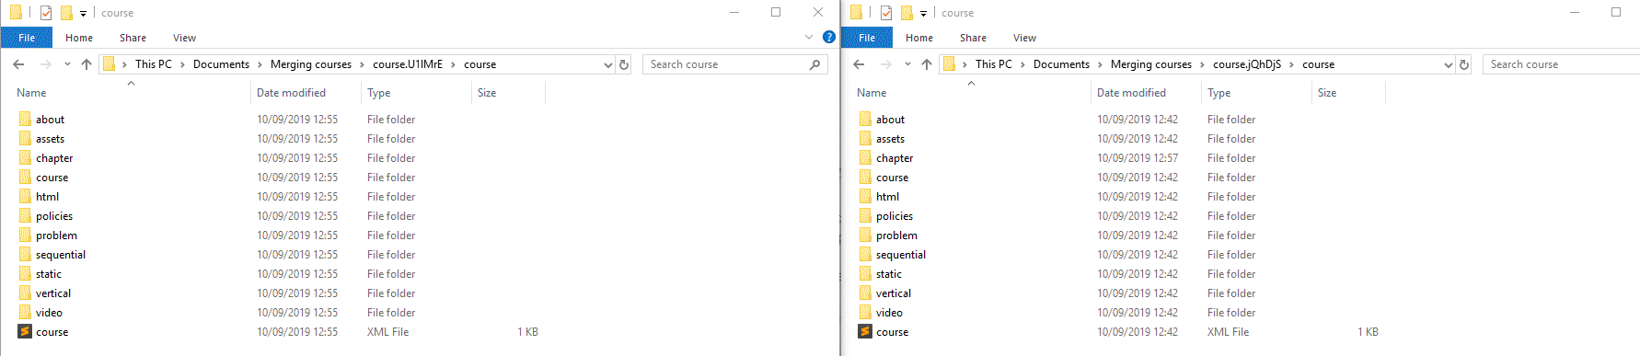This screenshot has width=1640, height=356.
Task: Expand address bar history in right window
Action: (1448, 64)
